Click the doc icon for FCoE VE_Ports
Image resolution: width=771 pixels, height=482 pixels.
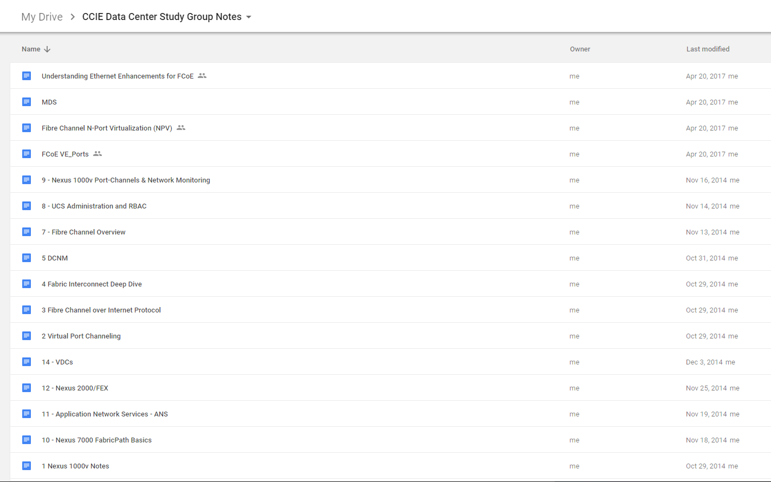(x=27, y=154)
